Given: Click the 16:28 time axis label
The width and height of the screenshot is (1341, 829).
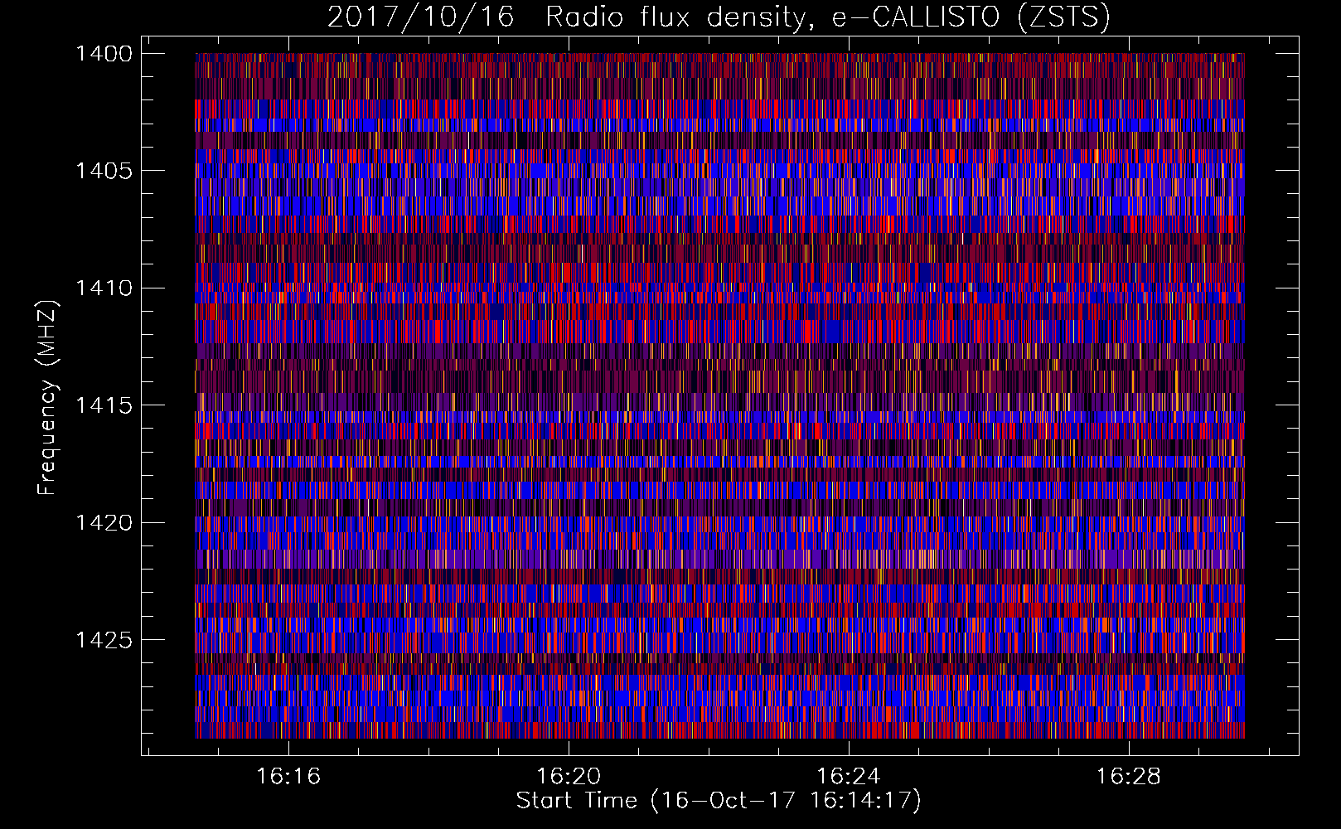Looking at the screenshot, I should click(1128, 777).
